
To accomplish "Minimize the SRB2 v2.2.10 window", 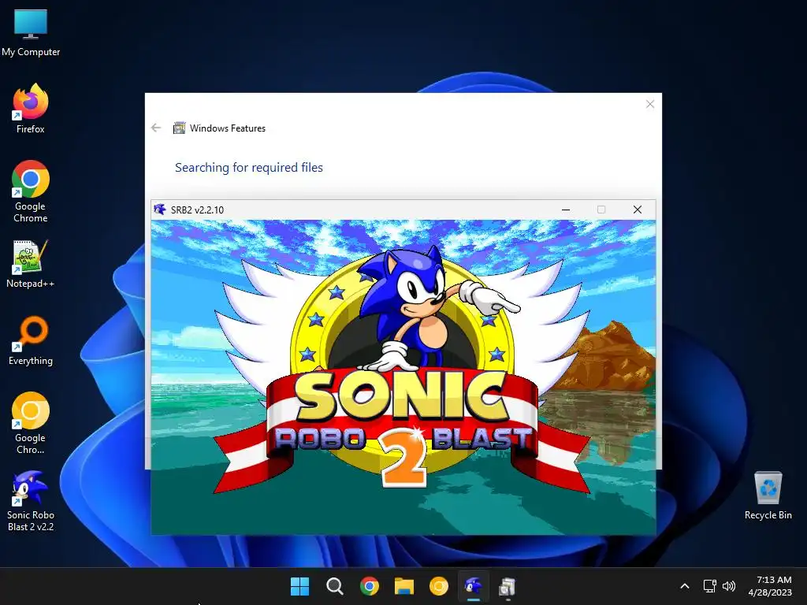I will point(566,210).
